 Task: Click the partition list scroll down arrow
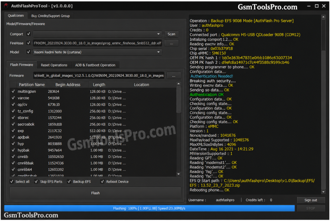pyautogui.click(x=178, y=174)
